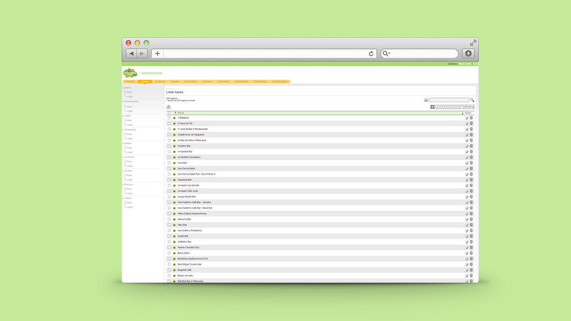Click the browser add-bookmark plus button
Screen dimensions: 571x321
point(157,53)
